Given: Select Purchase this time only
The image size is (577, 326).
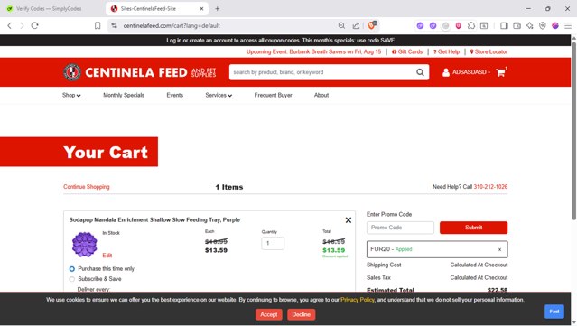Looking at the screenshot, I should coord(71,269).
